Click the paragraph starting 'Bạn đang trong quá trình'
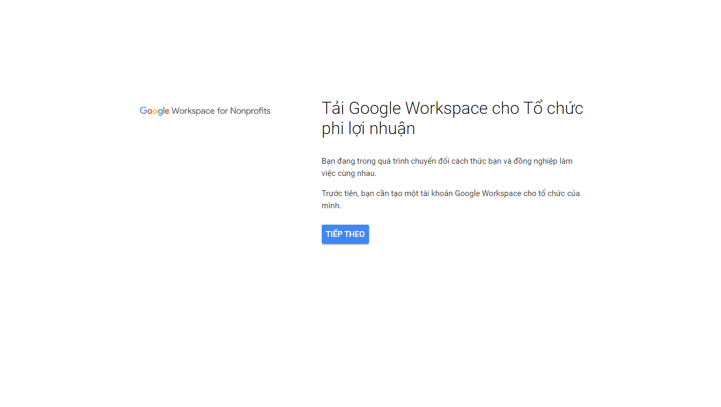Image resolution: width=721 pixels, height=407 pixels. click(447, 167)
